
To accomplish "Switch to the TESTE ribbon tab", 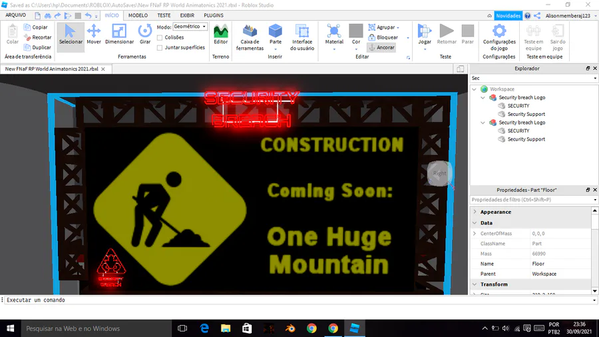I will point(164,15).
